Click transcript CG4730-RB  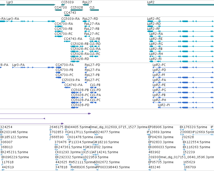tap(63, 29)
